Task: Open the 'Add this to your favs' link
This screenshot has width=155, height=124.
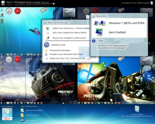Action: coord(32,115)
